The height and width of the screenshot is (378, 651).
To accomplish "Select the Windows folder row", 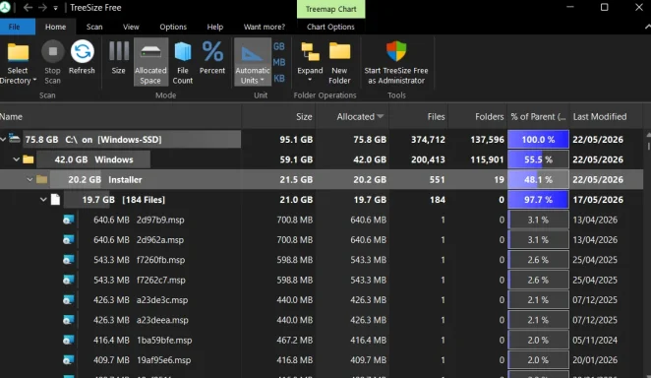I will 322,159.
